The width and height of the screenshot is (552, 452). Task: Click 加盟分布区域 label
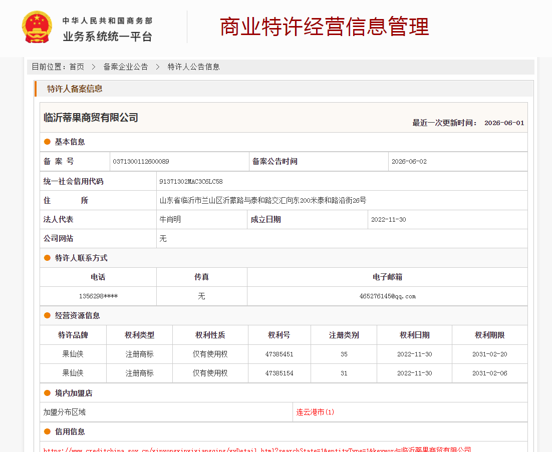tap(65, 412)
